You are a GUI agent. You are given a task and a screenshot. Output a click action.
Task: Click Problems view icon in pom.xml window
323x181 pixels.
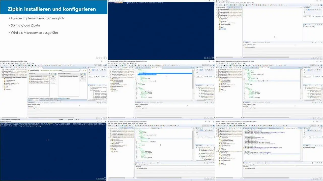pyautogui.click(x=28, y=103)
